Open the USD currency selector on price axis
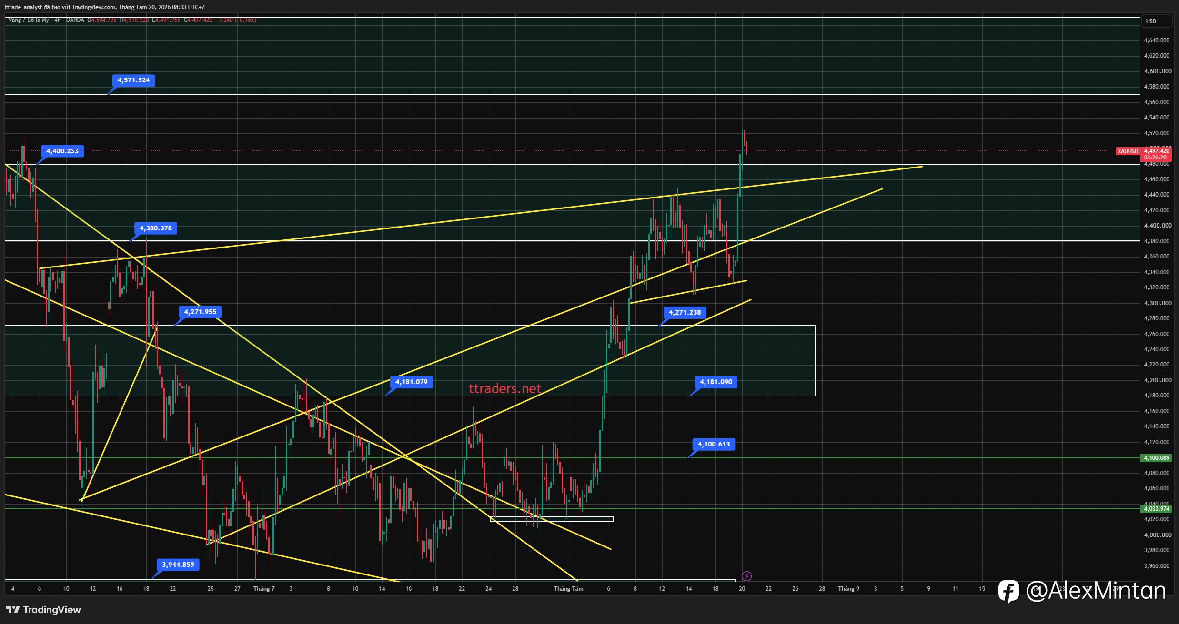Image resolution: width=1179 pixels, height=624 pixels. click(1156, 21)
